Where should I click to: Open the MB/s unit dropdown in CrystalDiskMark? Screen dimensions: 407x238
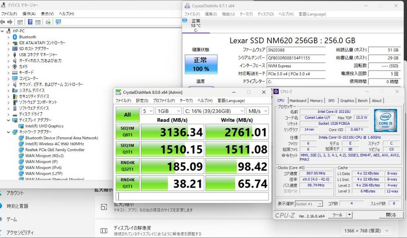257,111
